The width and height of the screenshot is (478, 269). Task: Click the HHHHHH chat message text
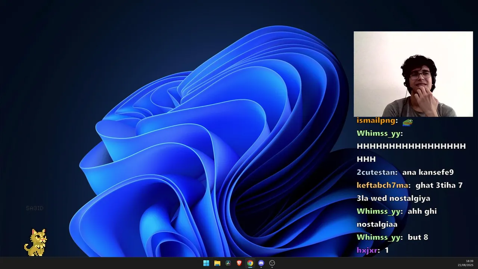tap(411, 152)
